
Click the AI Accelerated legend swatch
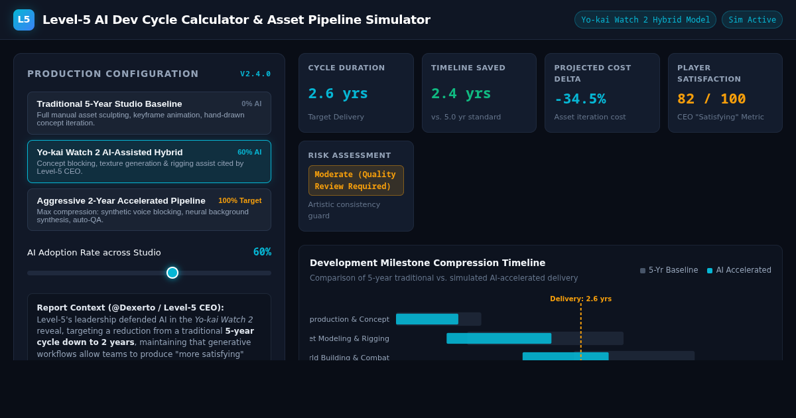tap(710, 271)
